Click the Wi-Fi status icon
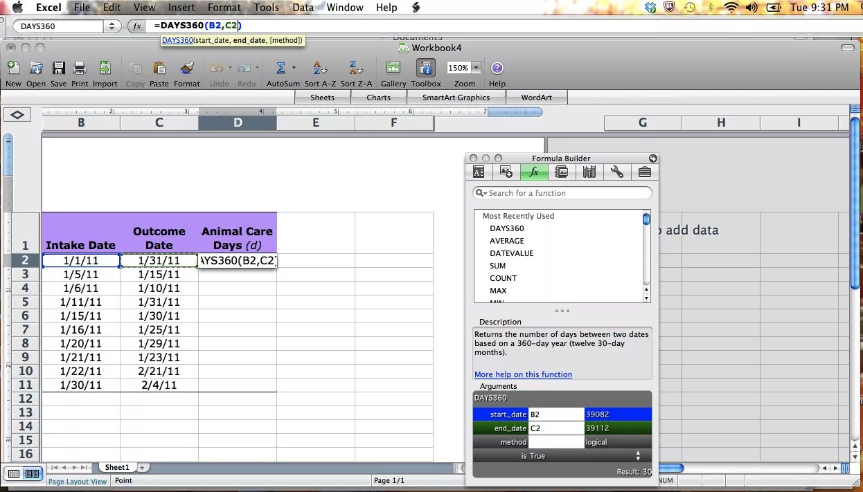This screenshot has width=863, height=492. point(731,8)
